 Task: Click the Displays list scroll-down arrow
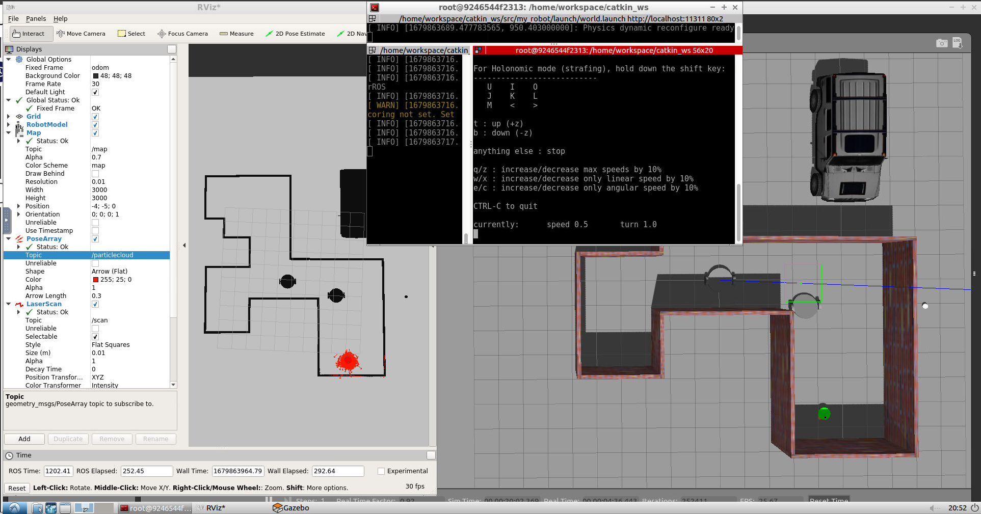[173, 385]
